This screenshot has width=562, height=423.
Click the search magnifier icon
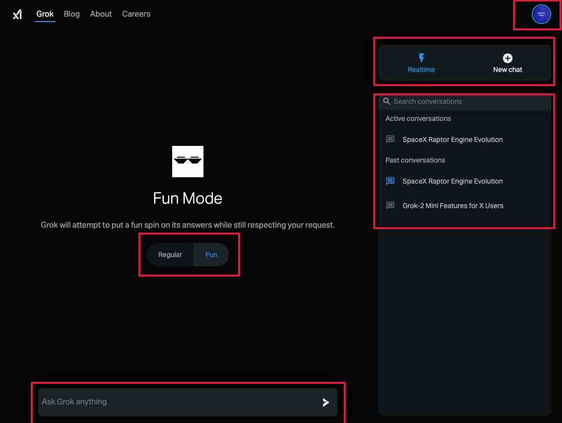point(387,101)
